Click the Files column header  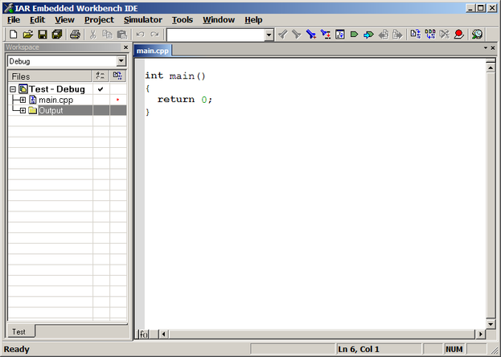point(50,76)
